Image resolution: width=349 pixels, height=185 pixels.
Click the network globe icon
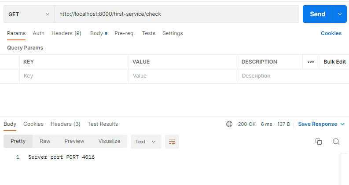click(x=229, y=124)
